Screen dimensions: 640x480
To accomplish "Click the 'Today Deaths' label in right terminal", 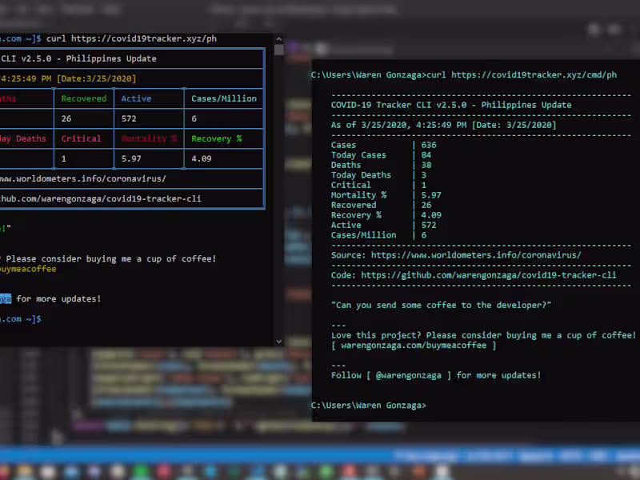I will [361, 175].
